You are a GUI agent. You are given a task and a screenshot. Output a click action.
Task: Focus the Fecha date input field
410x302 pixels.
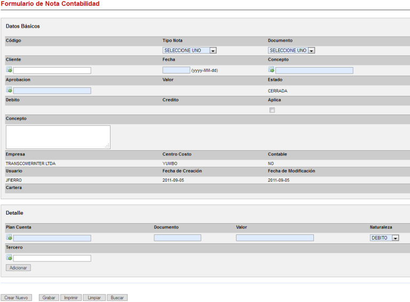pyautogui.click(x=176, y=70)
